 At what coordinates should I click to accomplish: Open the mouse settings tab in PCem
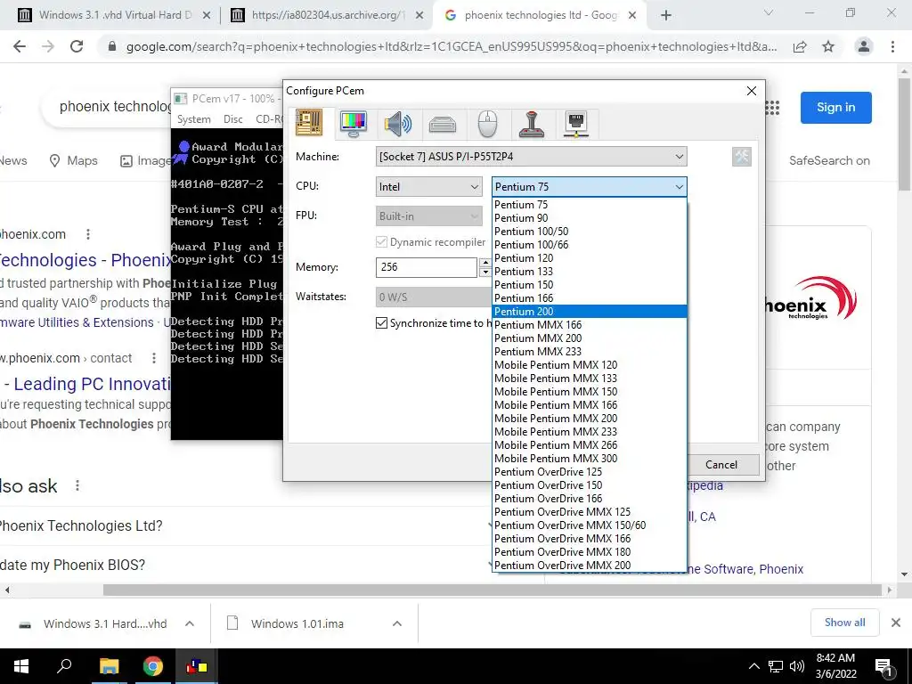(487, 123)
